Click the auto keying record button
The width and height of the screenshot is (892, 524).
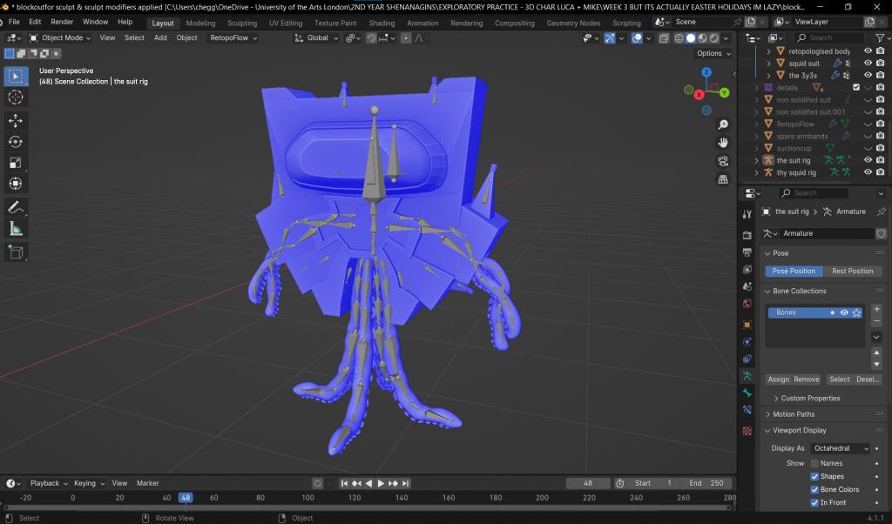click(x=317, y=483)
